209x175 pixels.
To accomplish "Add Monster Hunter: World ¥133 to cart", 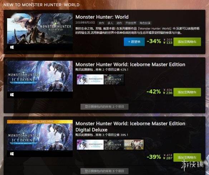I will 187,42.
